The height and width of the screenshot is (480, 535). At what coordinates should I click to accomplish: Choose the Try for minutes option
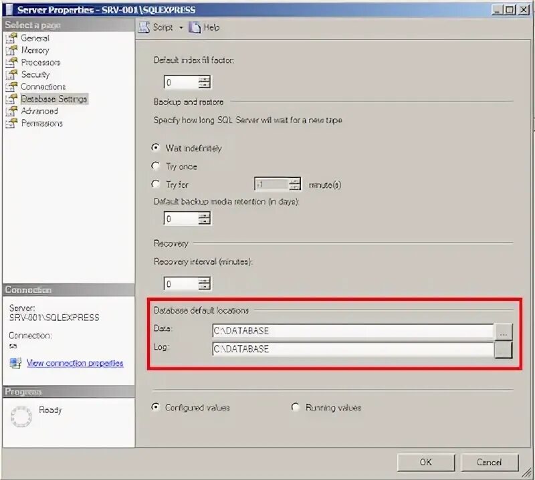click(x=156, y=185)
